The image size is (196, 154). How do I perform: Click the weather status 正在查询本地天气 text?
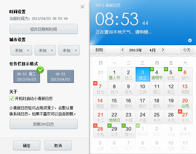coord(123,32)
